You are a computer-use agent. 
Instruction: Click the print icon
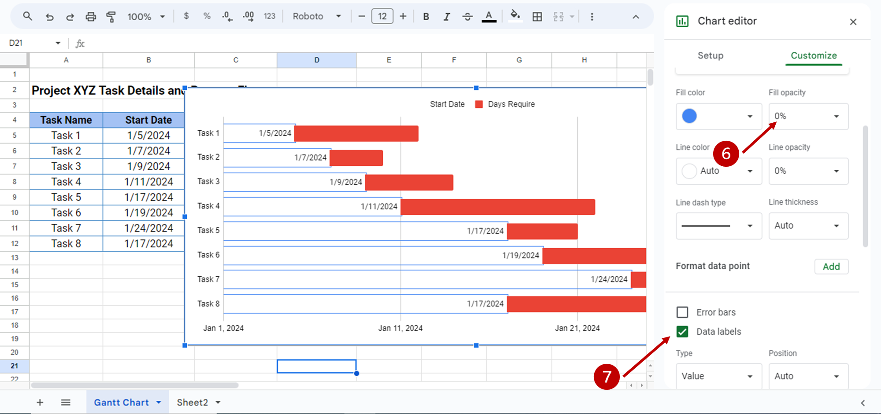[91, 17]
